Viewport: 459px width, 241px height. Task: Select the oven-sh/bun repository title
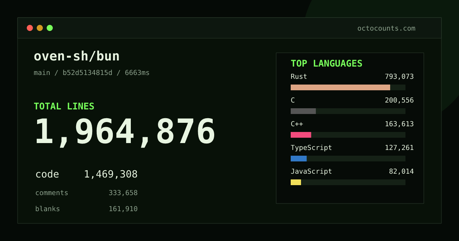(x=76, y=56)
